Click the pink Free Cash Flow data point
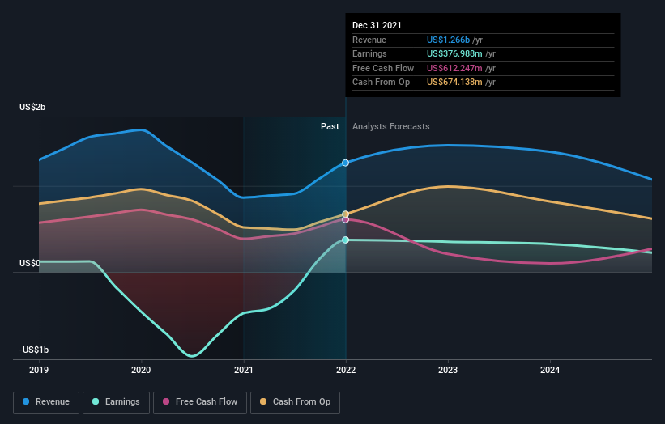The image size is (665, 424). point(346,219)
